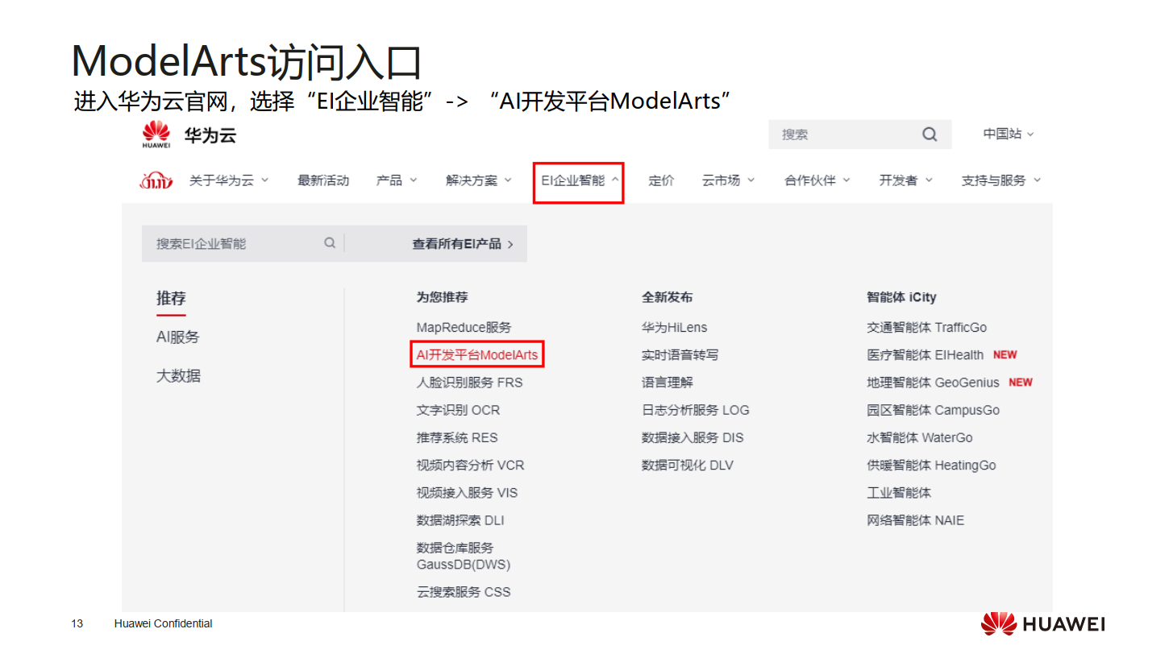
Task: Expand the 开发者 dropdown menu
Action: point(905,180)
